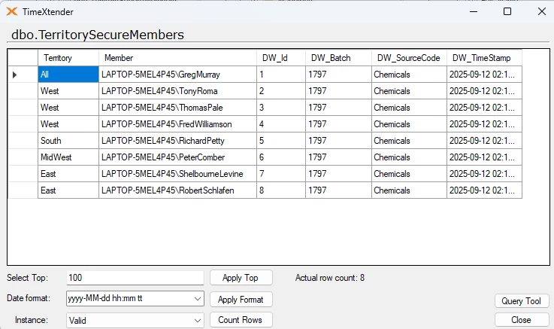Select the RobertSchlafen member cell
Screen dimensions: 554x329
[177, 190]
